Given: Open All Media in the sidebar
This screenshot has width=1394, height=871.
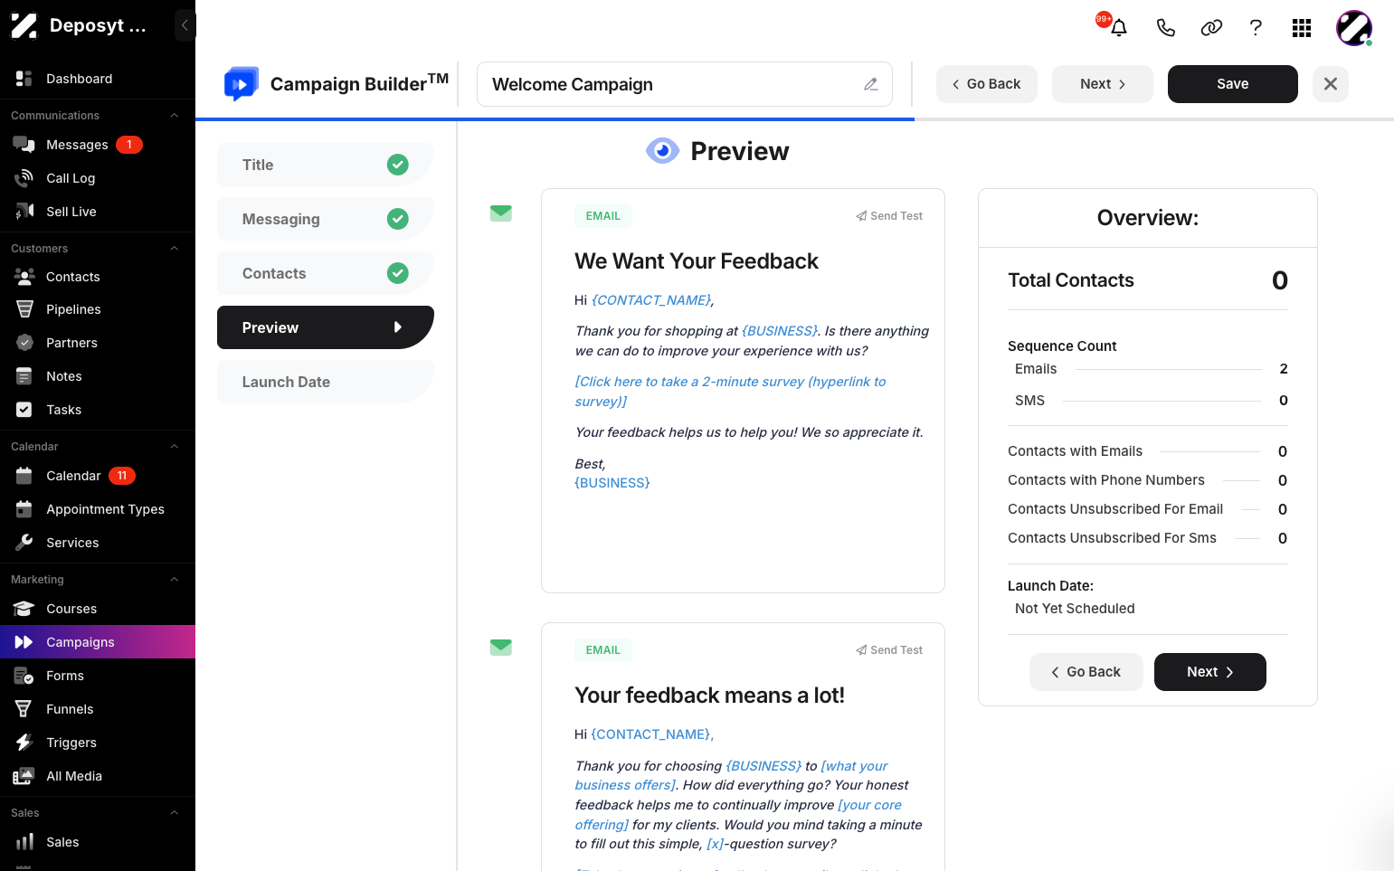Looking at the screenshot, I should pos(98,776).
